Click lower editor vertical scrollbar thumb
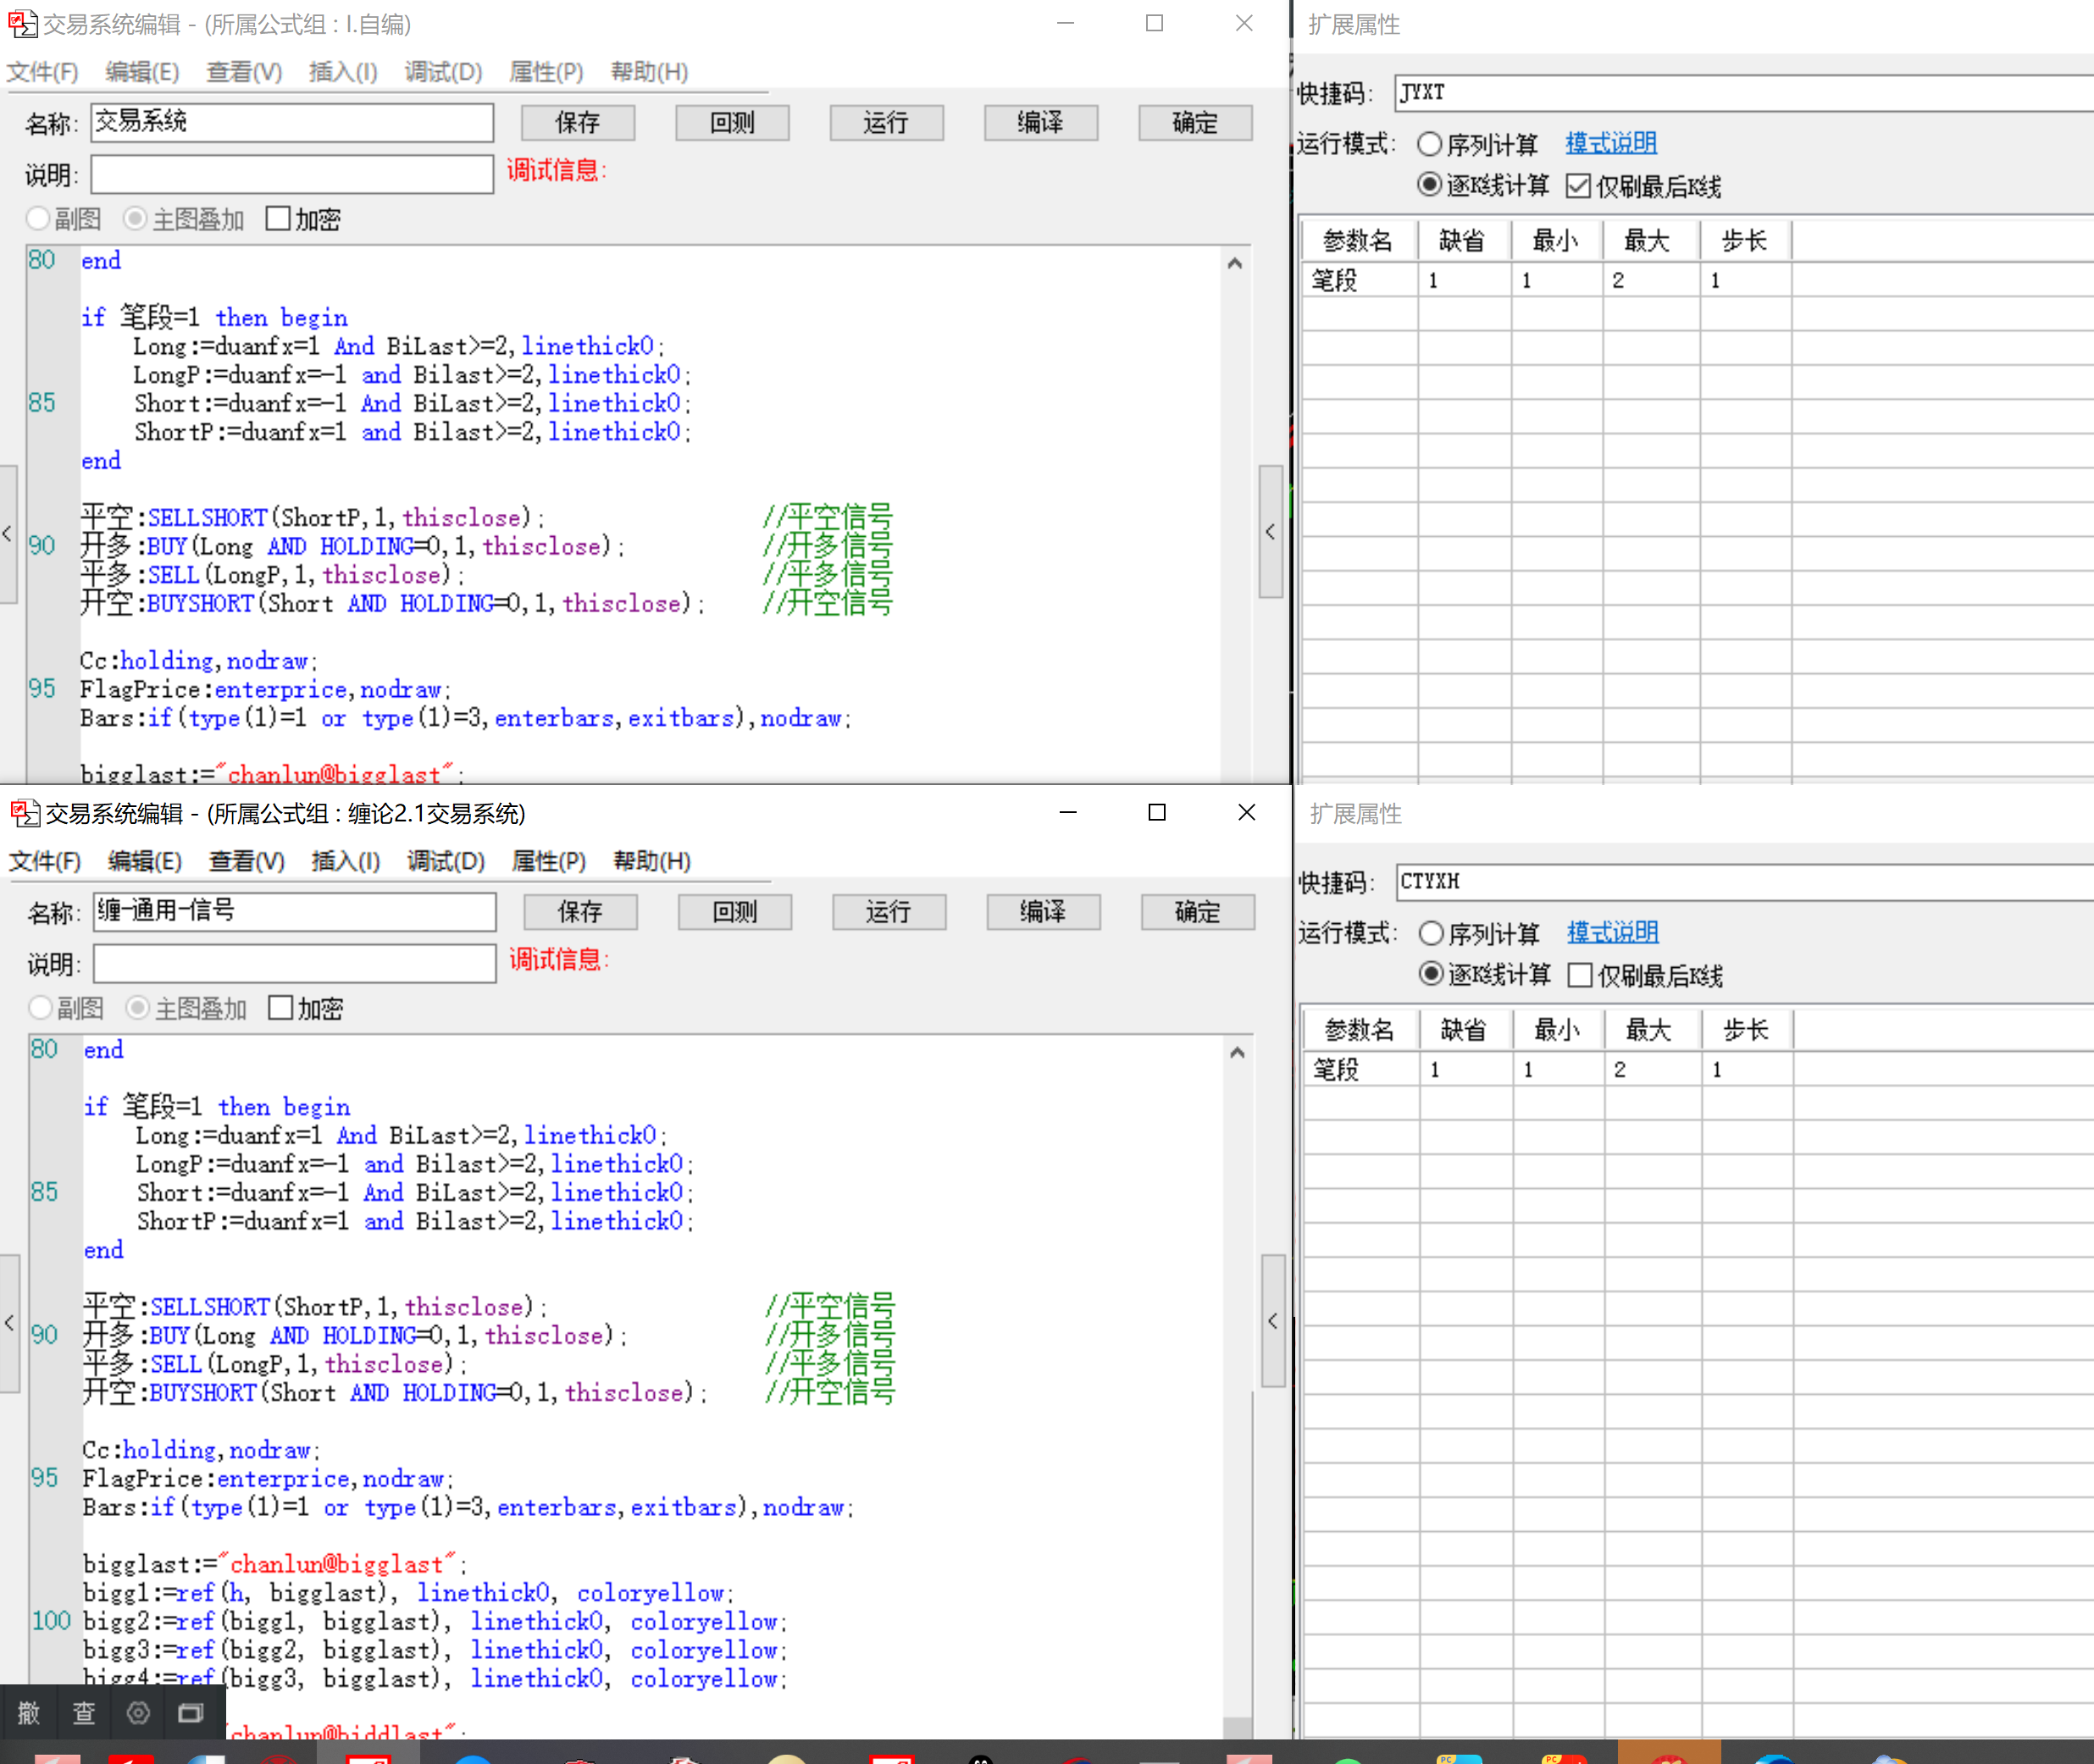 pos(1237,1726)
